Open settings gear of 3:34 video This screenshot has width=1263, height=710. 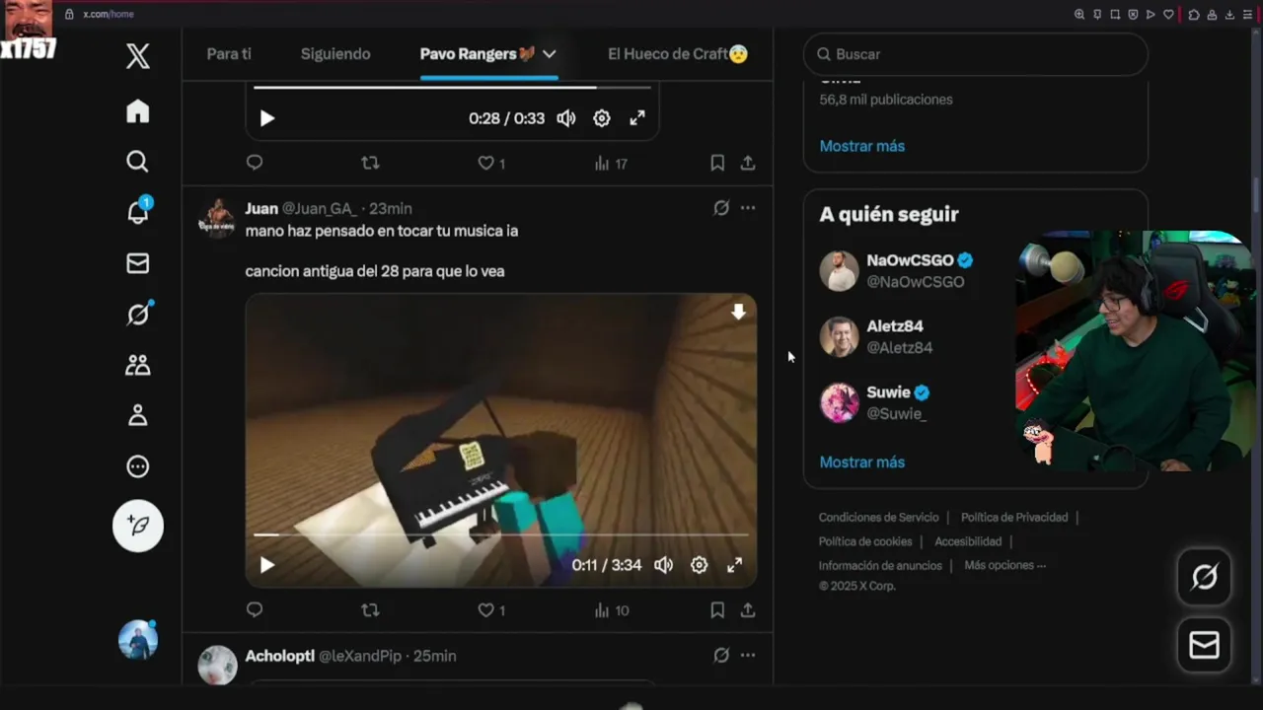click(x=699, y=565)
